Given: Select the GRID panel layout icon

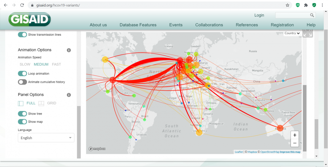Looking at the screenshot, I should (41, 103).
